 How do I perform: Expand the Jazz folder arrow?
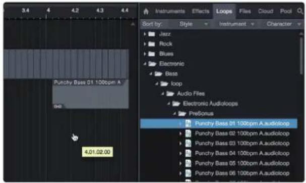[145, 34]
